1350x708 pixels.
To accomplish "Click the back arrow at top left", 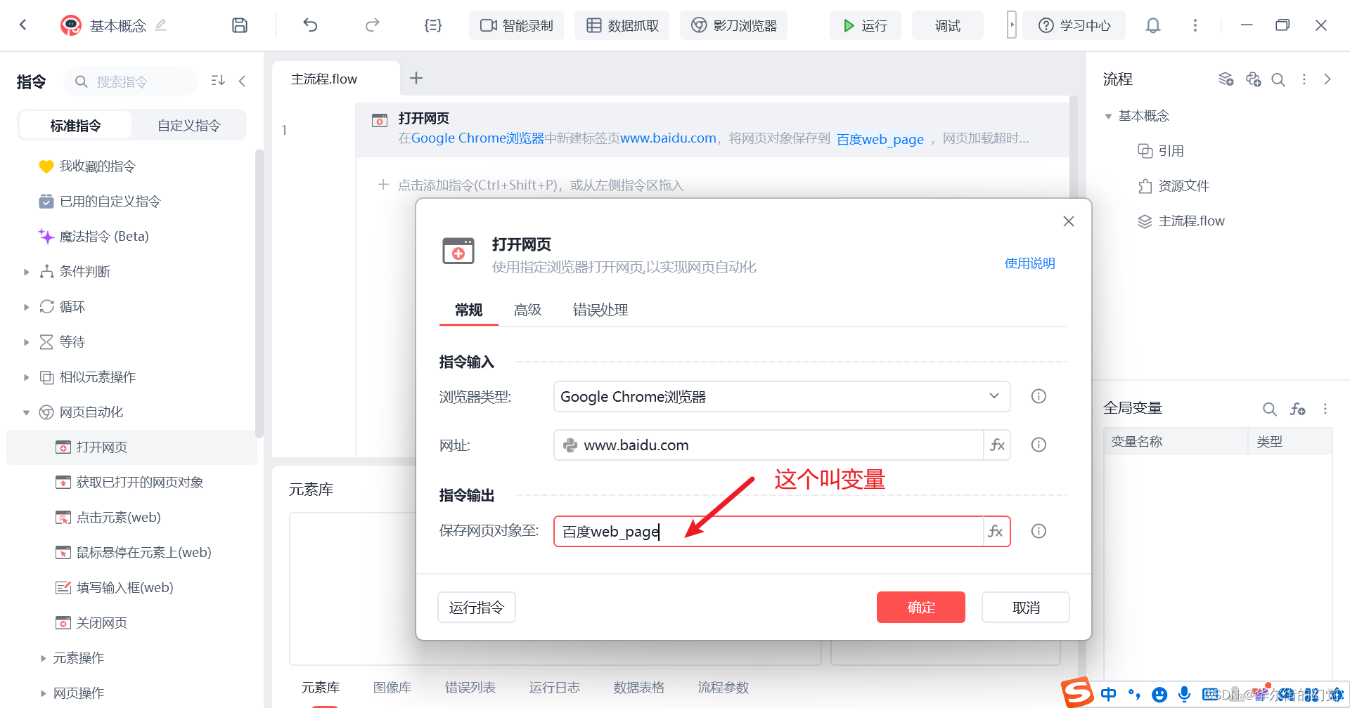I will point(23,25).
